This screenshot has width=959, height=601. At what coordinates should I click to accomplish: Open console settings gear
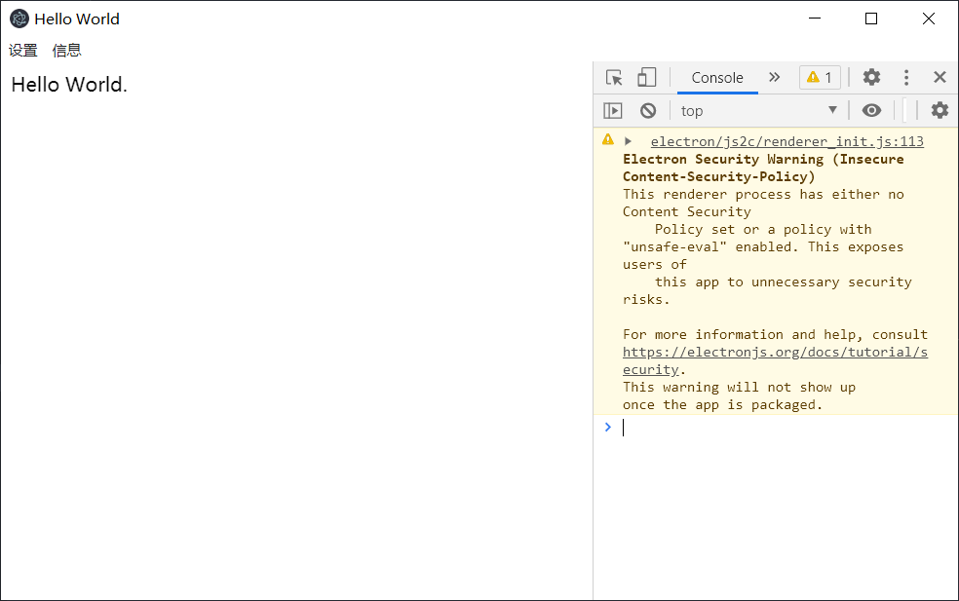coord(940,110)
